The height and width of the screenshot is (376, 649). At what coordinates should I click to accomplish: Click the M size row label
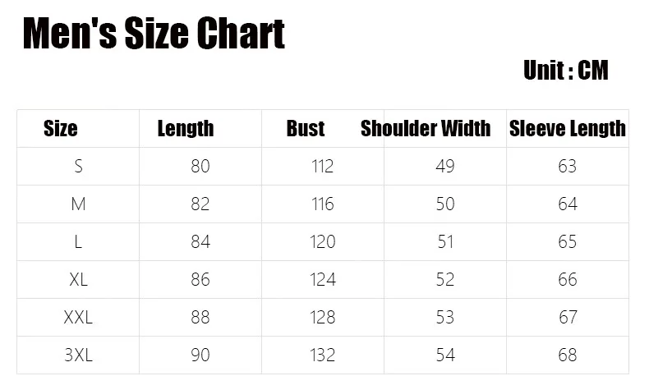[x=78, y=204]
